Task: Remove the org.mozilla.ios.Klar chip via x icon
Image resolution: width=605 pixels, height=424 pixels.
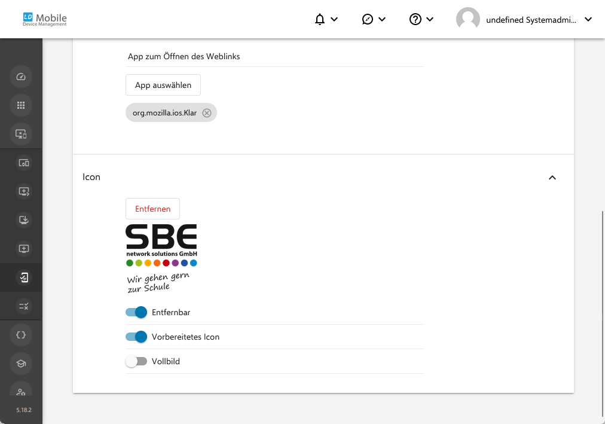Action: 207,112
